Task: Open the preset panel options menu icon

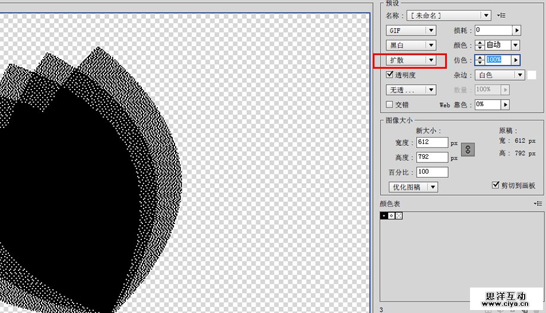Action: [501, 15]
